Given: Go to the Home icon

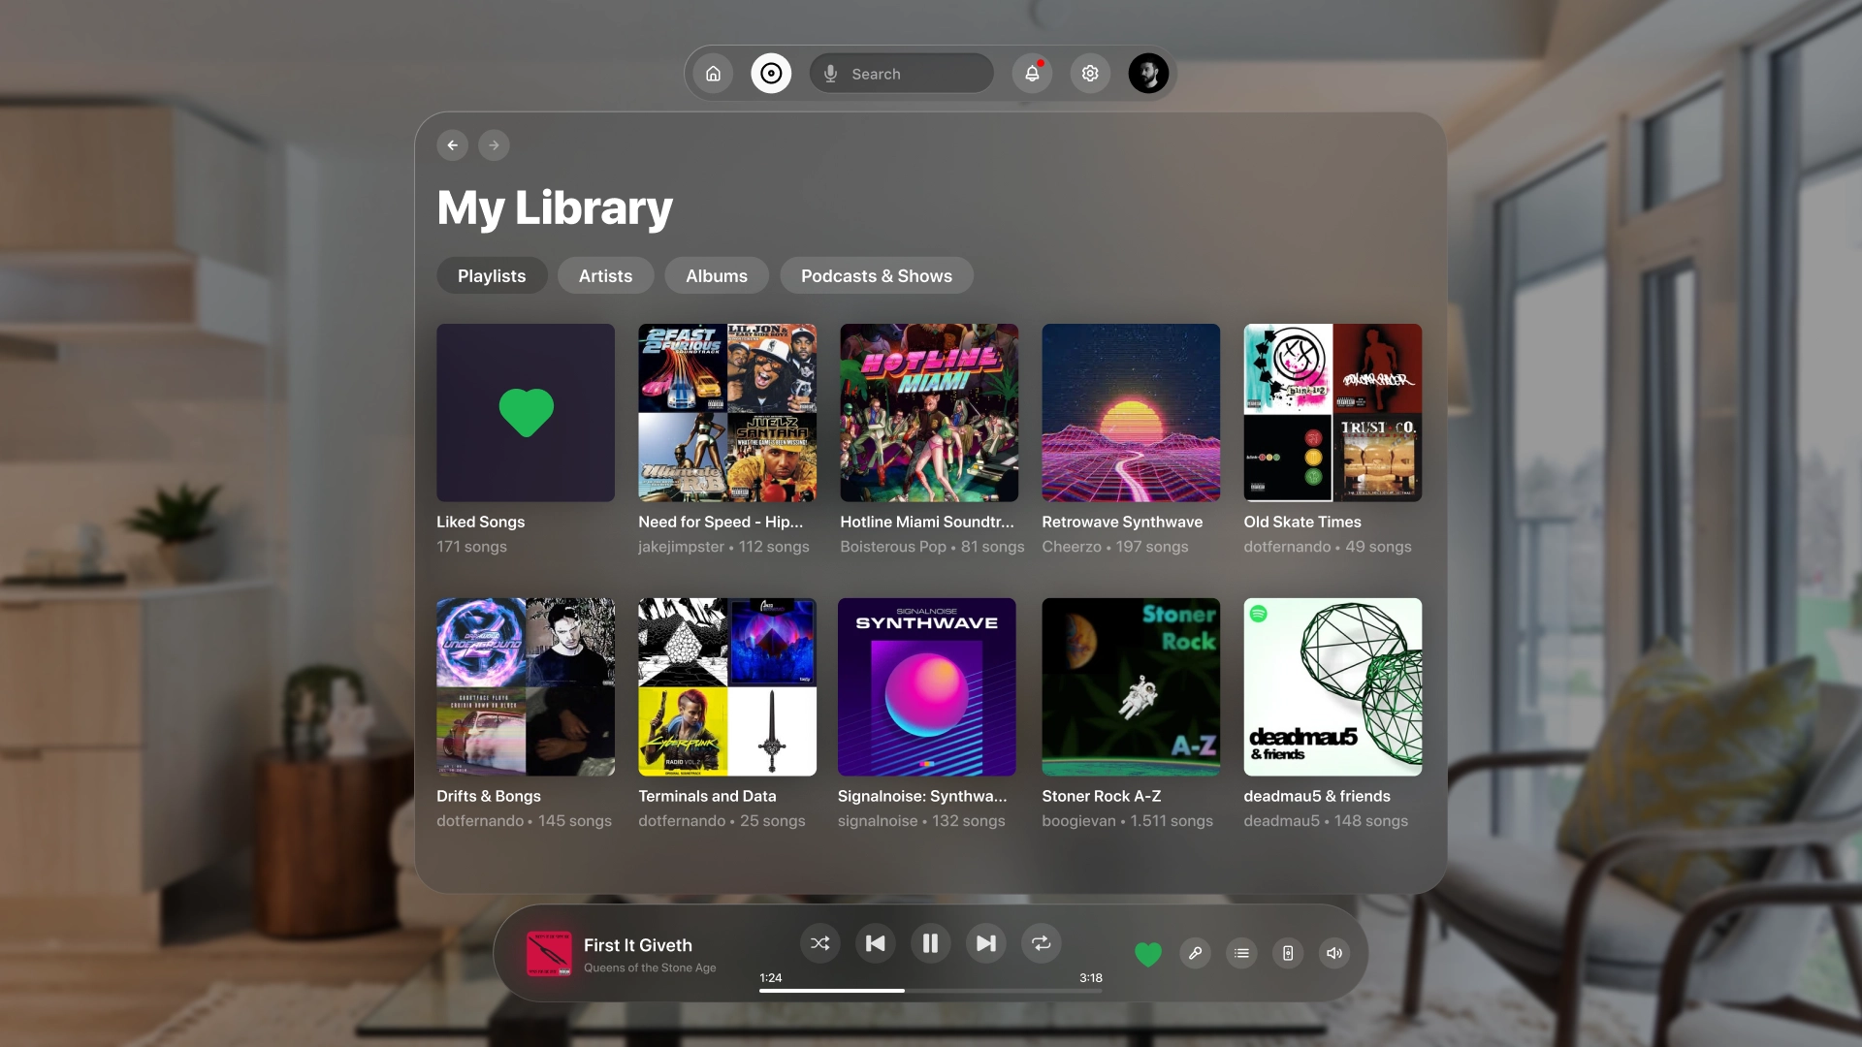Looking at the screenshot, I should tap(713, 74).
